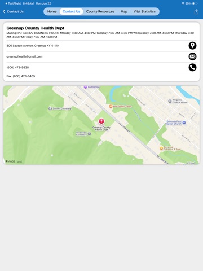Select the address 806 Seaton Avenue text
Image resolution: width=203 pixels, height=271 pixels.
pos(33,46)
